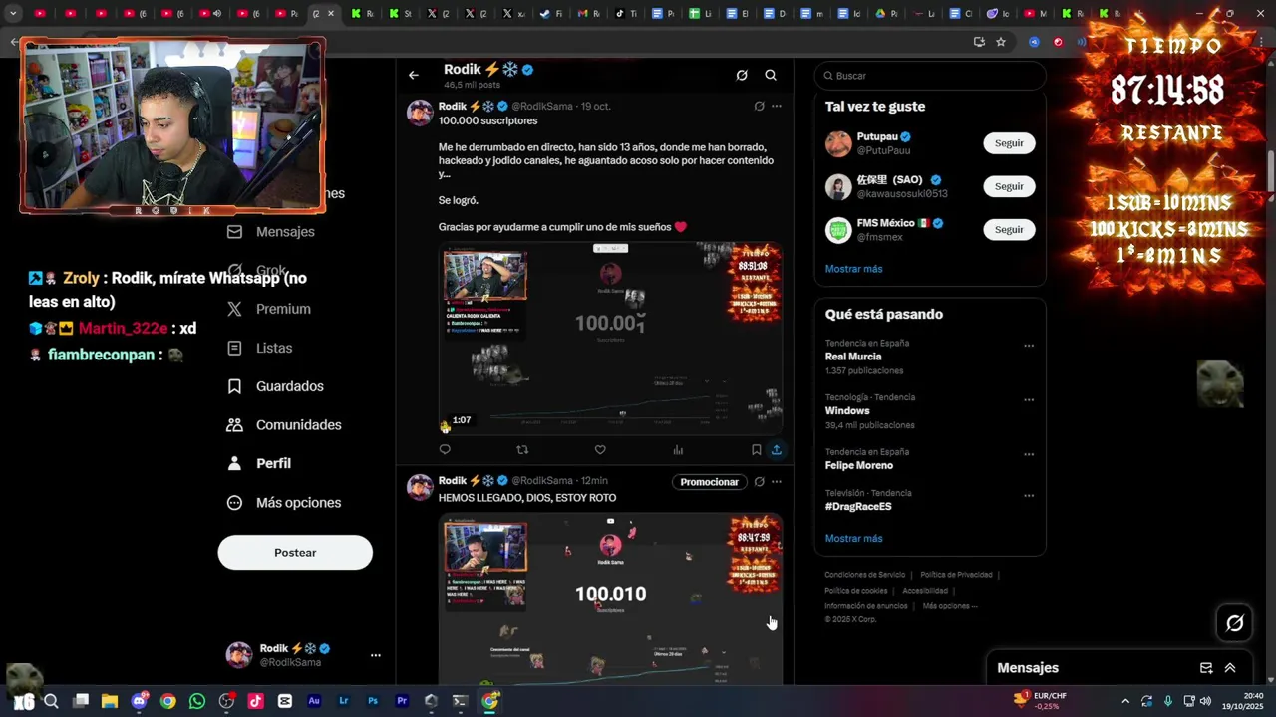Screen dimensions: 1276x717
Task: Click Promocionar on the HEMOS LLEGADO post
Action: 709,482
